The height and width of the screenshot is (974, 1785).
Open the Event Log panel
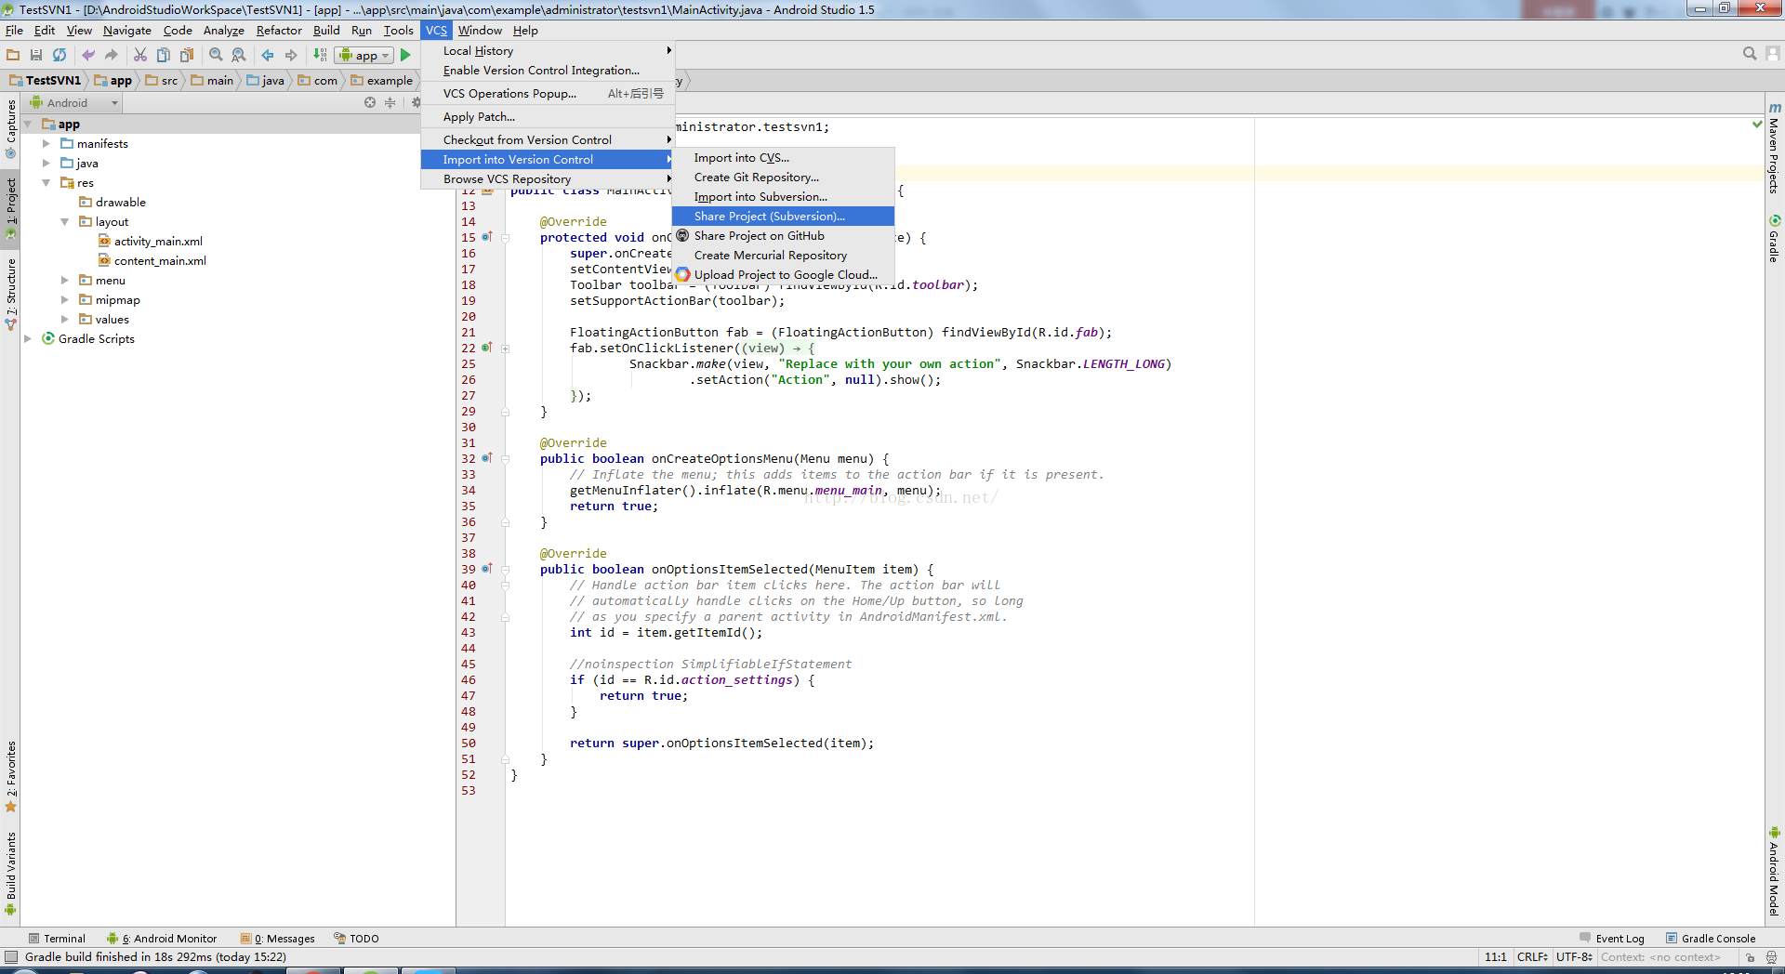click(1612, 938)
